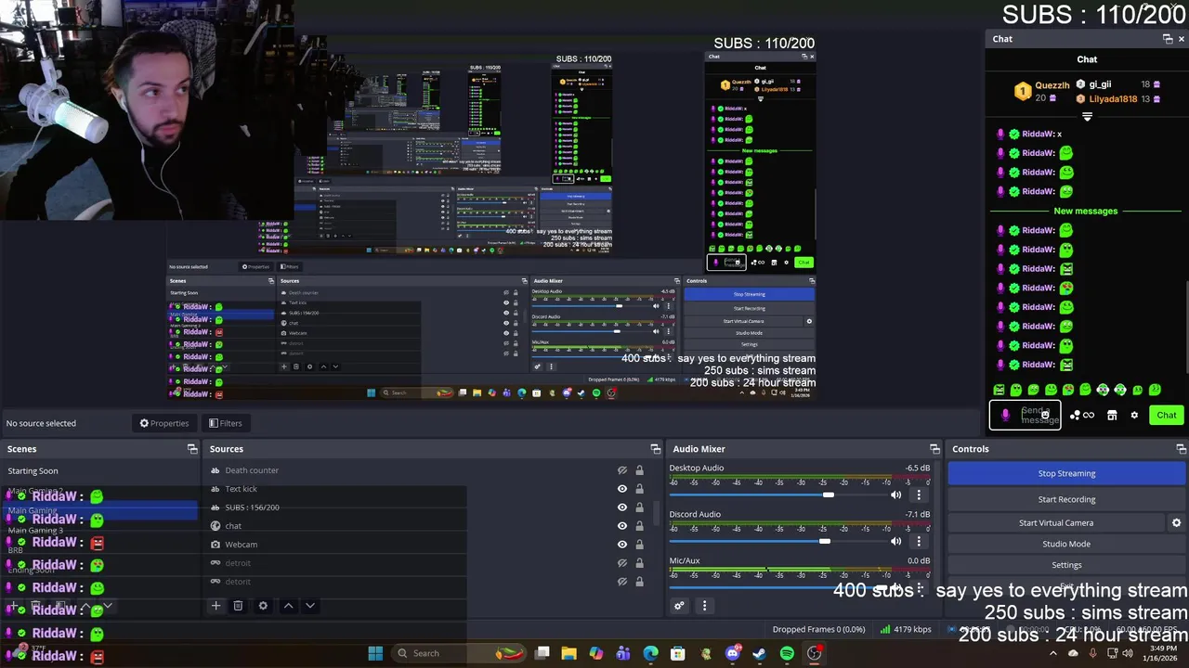1189x668 pixels.
Task: Open Audio Mixer menu three-dot icon
Action: [x=704, y=606]
